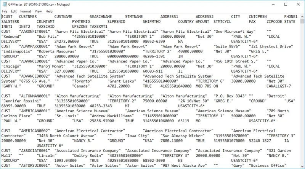Screen dimensions: 305x169
Task: Open the Edit menu
Action: point(14,11)
